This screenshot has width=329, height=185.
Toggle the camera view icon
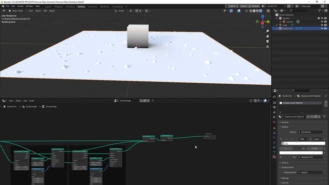click(x=267, y=41)
